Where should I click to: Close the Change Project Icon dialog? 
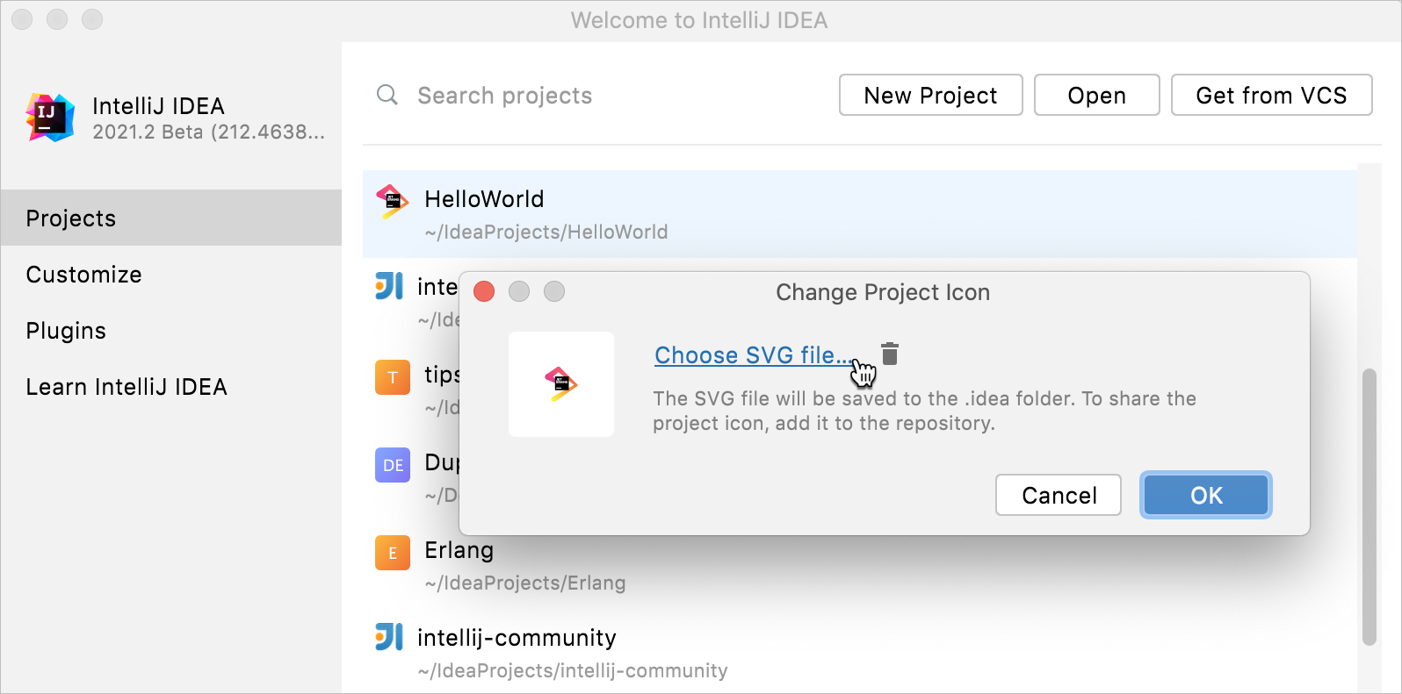coord(484,291)
